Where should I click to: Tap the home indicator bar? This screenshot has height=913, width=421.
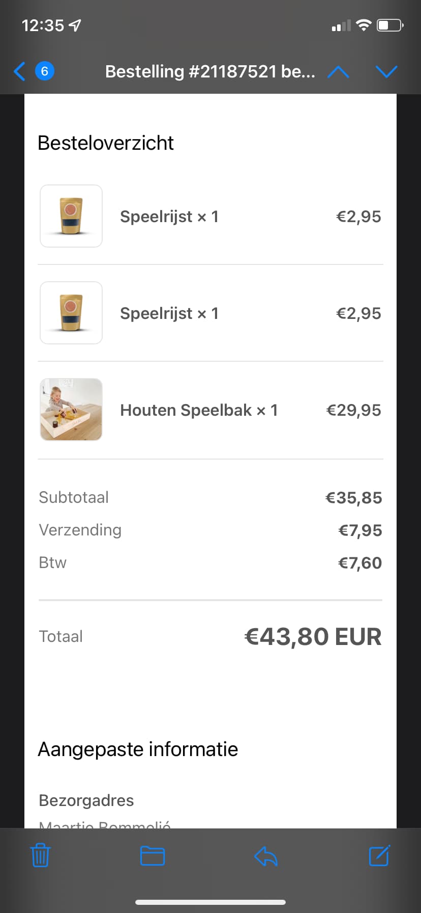tap(211, 902)
